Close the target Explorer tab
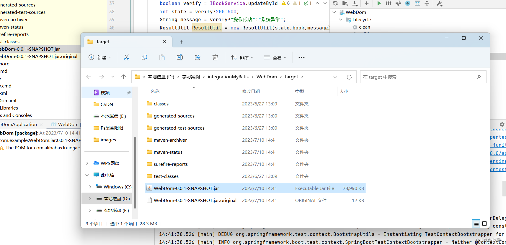Screen dimensions: 506x245 coord(164,42)
